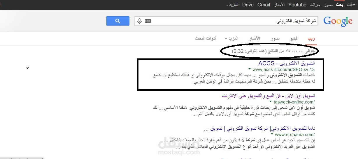Open أدوات البحث search tools

tap(206, 39)
